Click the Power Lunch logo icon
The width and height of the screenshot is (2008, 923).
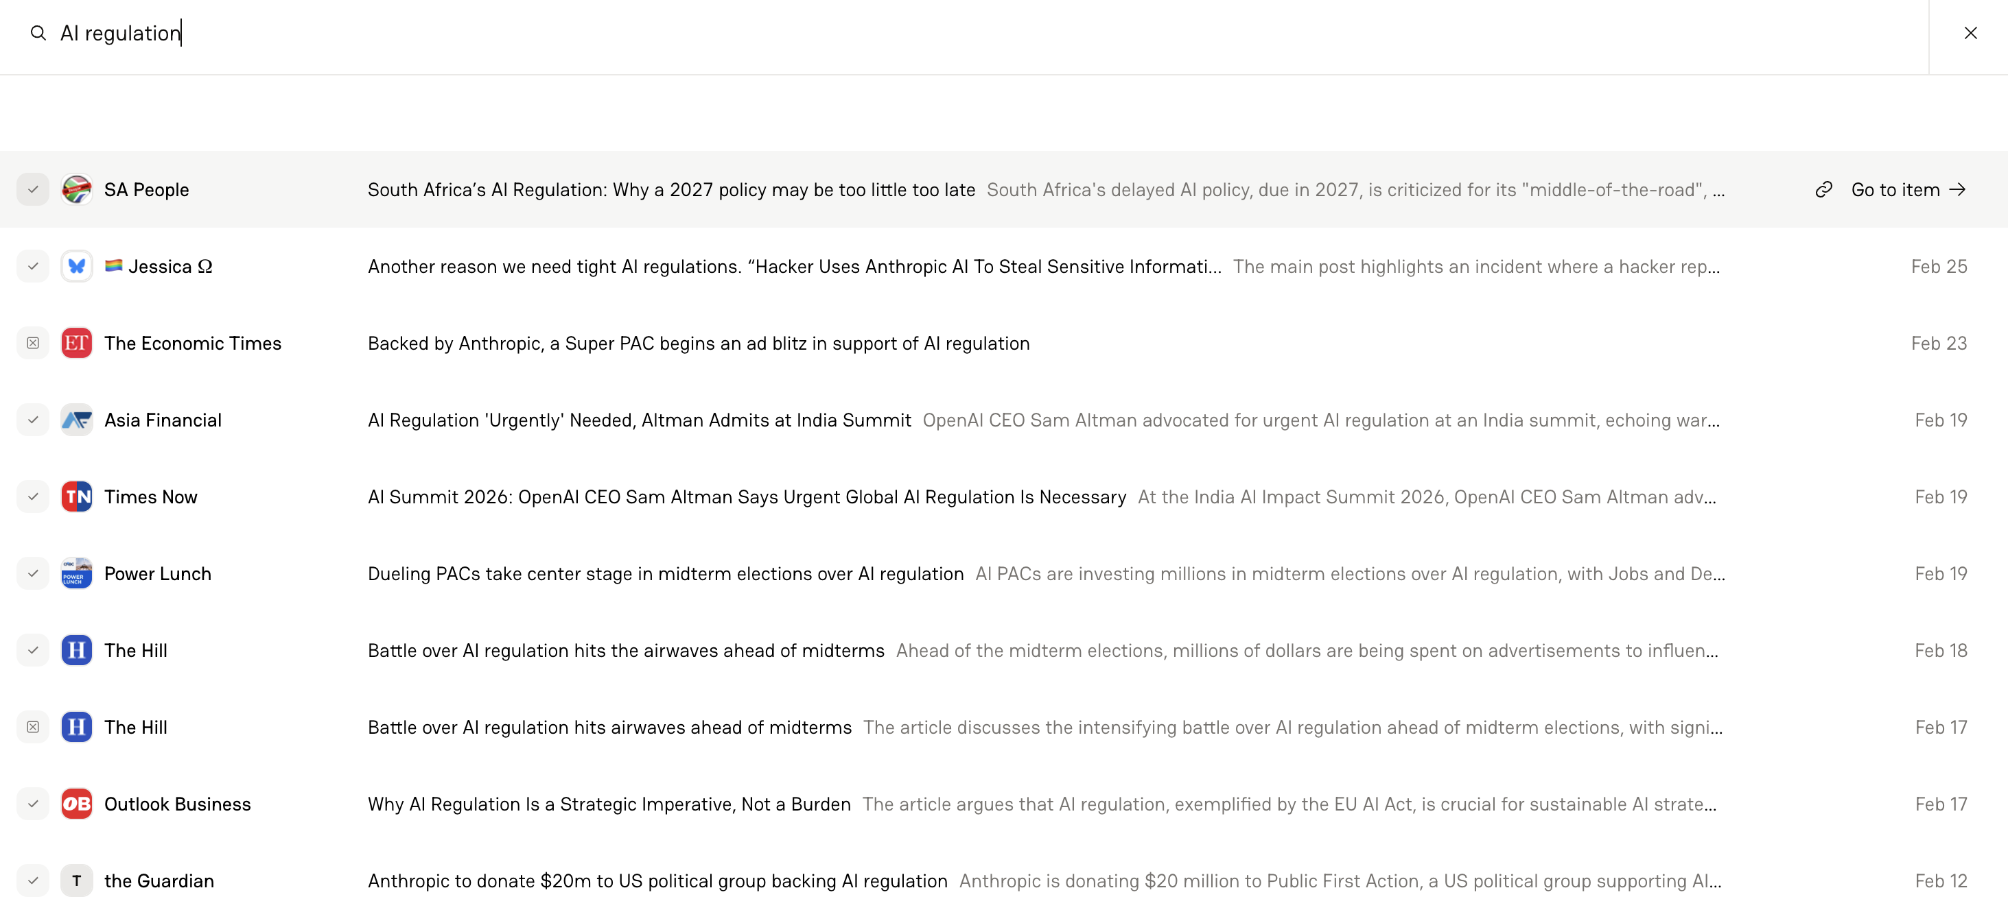click(76, 573)
